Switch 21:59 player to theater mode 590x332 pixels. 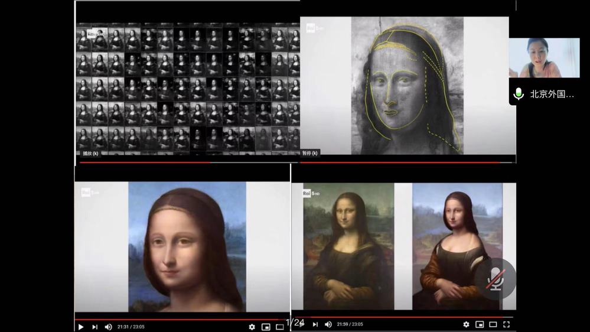coord(493,324)
